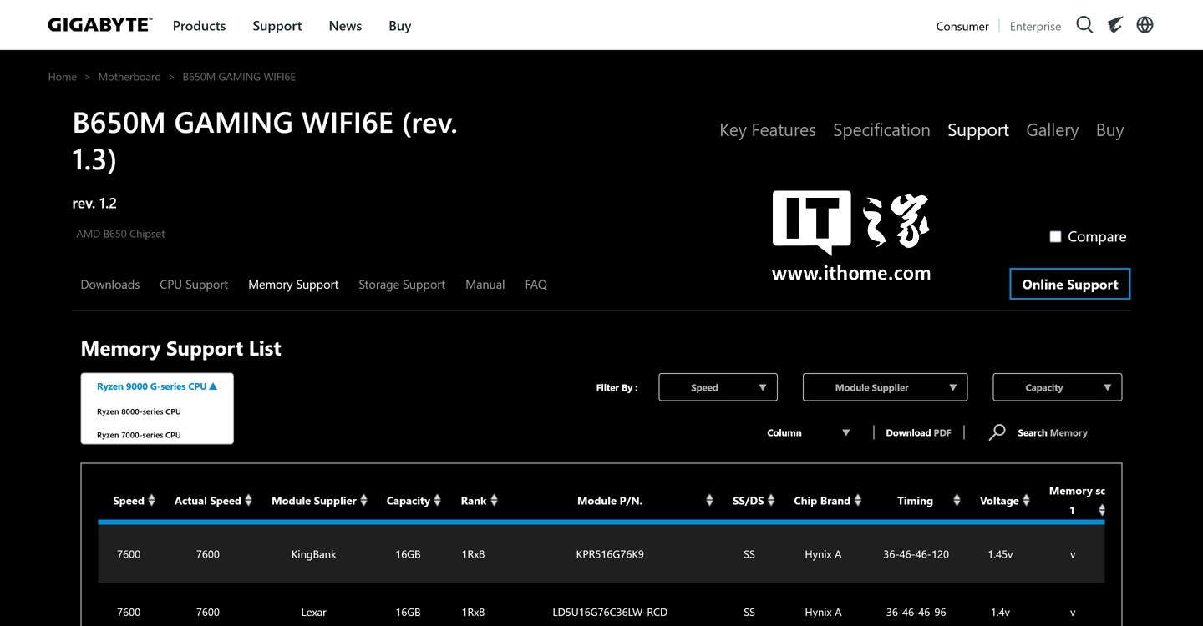Open the search magnifier icon in header
1203x626 pixels.
pos(1084,25)
